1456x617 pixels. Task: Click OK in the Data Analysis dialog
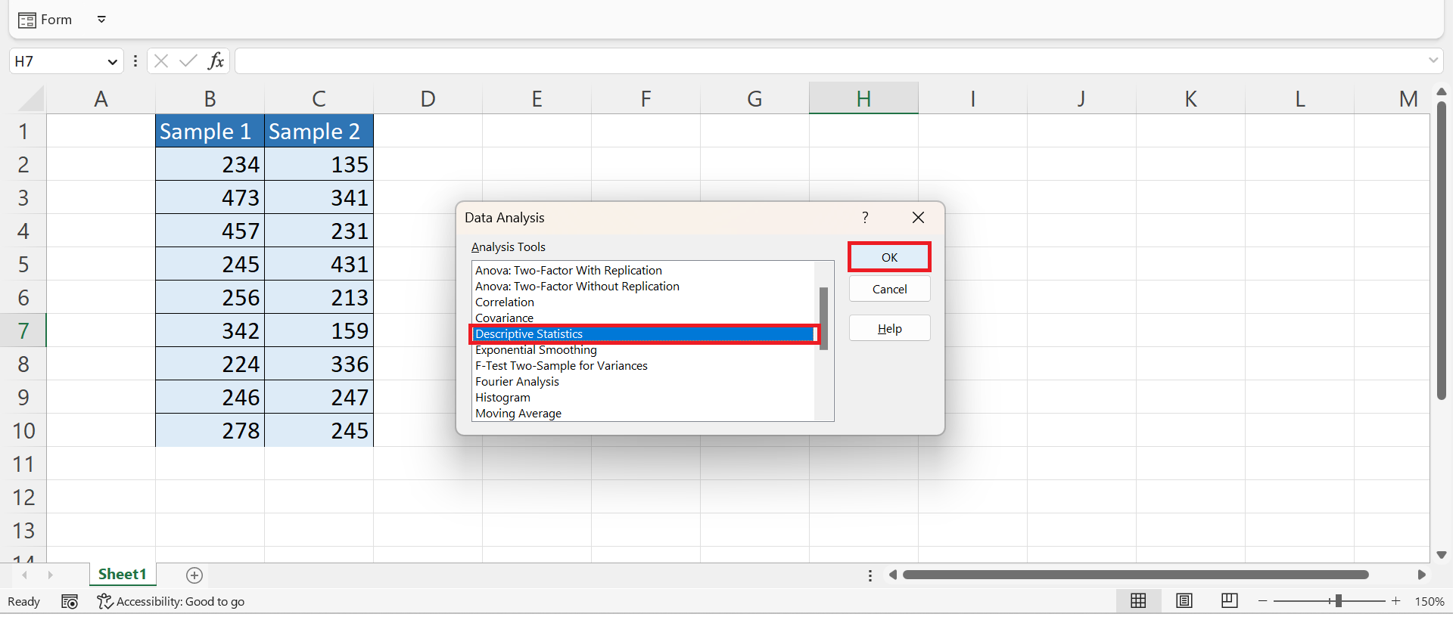(x=888, y=258)
